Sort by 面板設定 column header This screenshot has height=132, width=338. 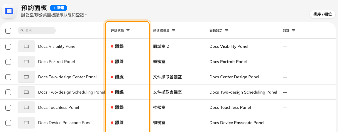tap(216, 31)
